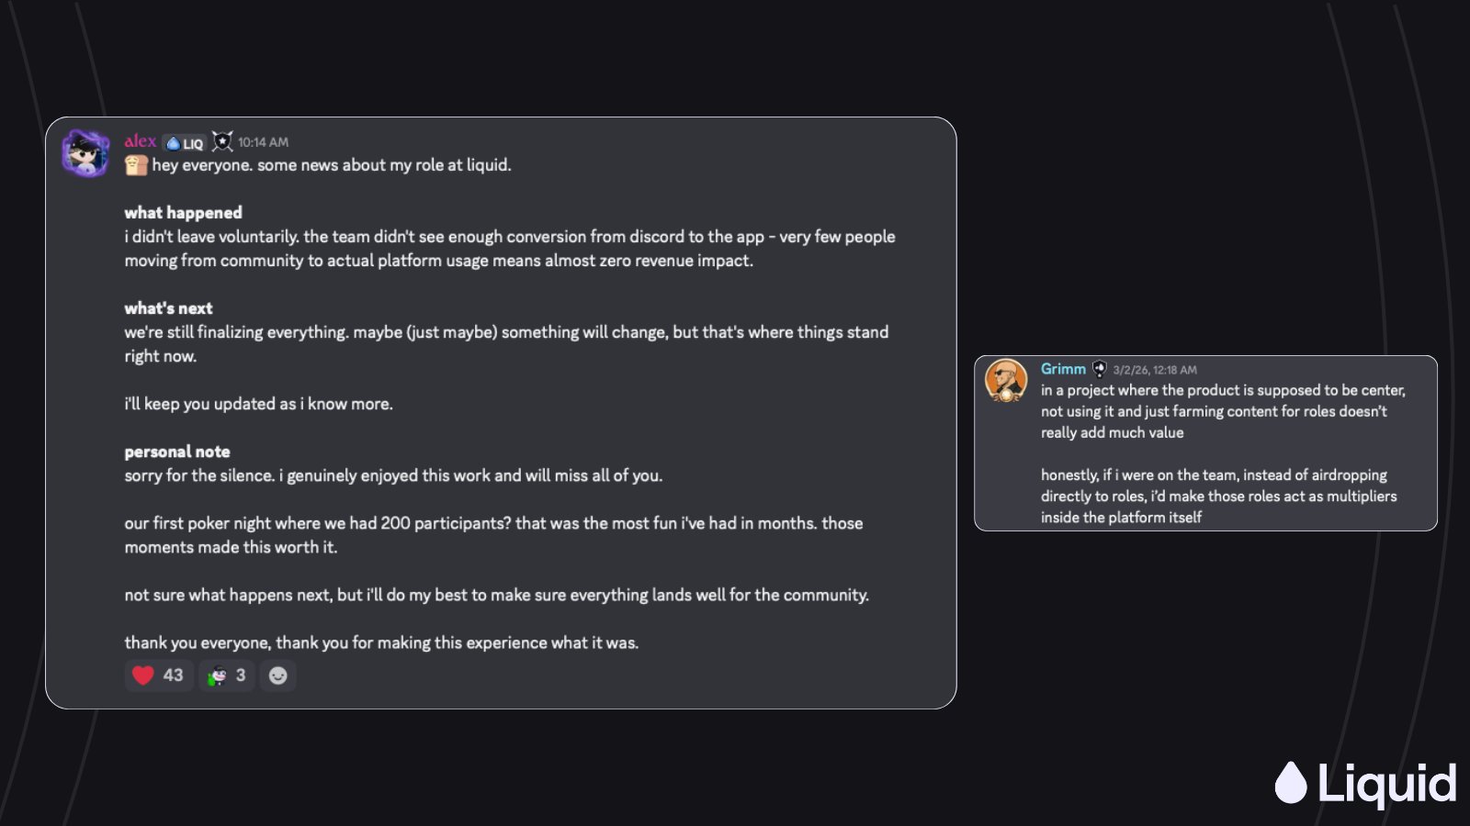Click the "what's next" bold heading
This screenshot has height=826, width=1470.
(x=168, y=308)
